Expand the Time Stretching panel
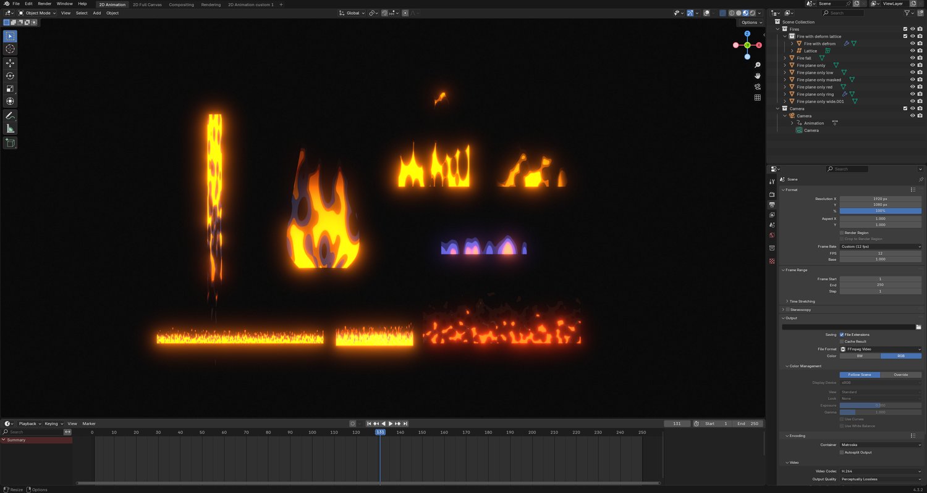927x493 pixels. click(801, 301)
